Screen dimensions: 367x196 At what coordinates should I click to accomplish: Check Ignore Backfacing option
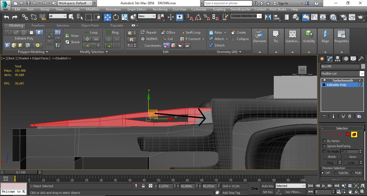pos(324,146)
